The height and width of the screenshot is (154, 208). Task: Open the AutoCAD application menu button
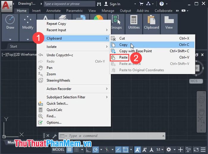click(7, 6)
